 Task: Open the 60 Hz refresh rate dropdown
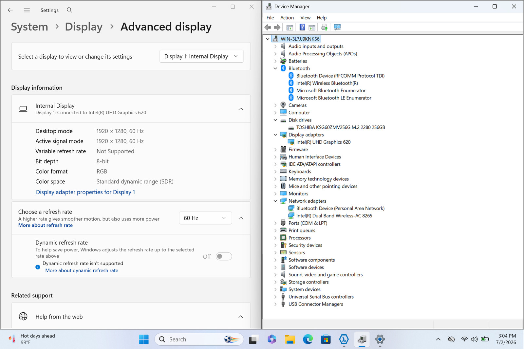pyautogui.click(x=205, y=218)
